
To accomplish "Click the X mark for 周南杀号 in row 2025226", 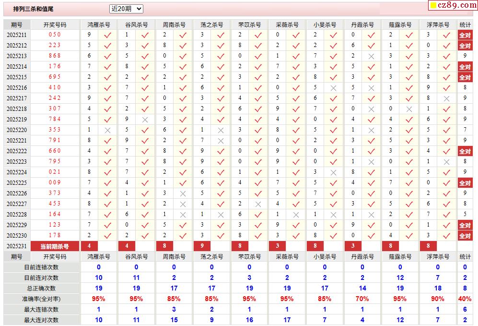I will pyautogui.click(x=183, y=193).
